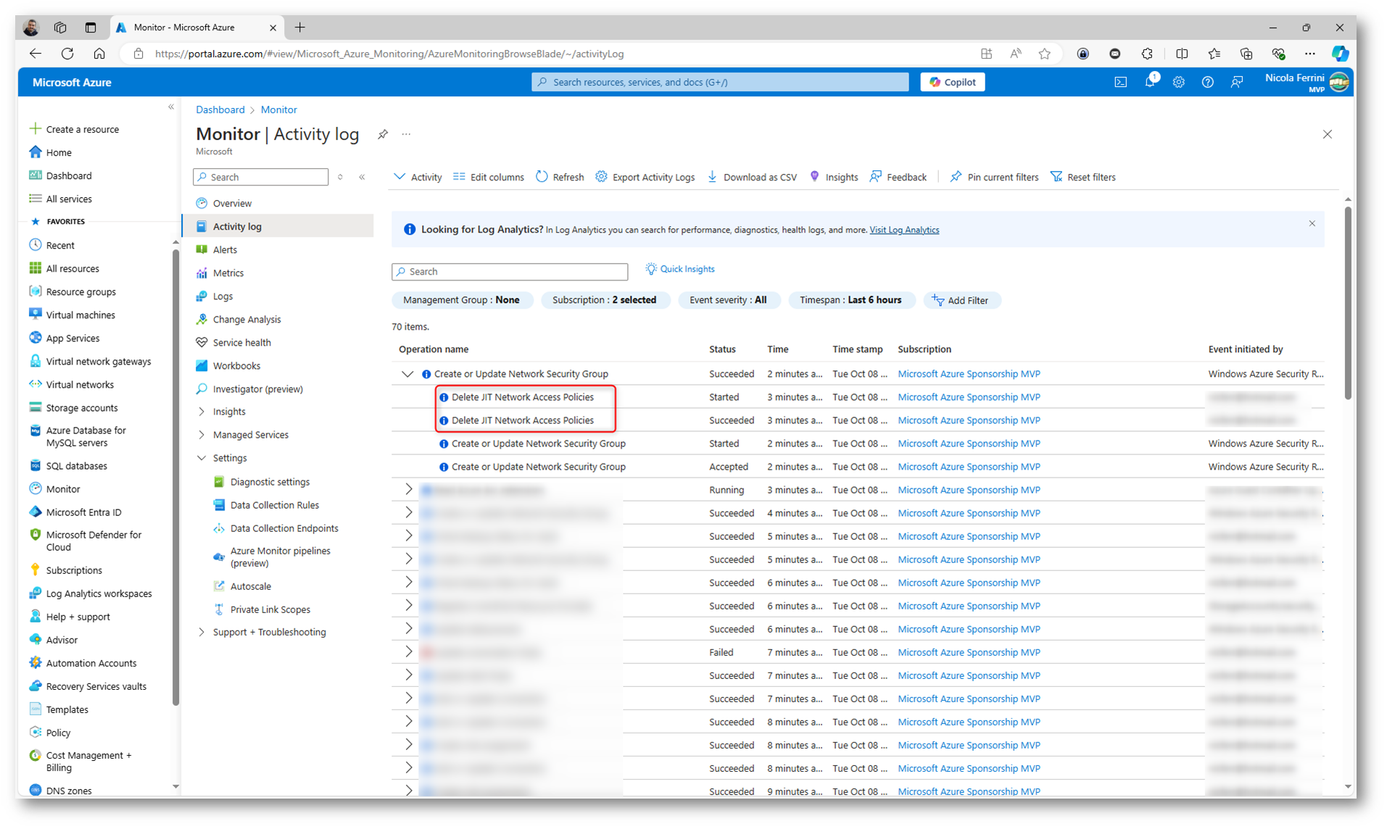Click the activity log search field
This screenshot has height=829, width=1387.
pyautogui.click(x=510, y=272)
